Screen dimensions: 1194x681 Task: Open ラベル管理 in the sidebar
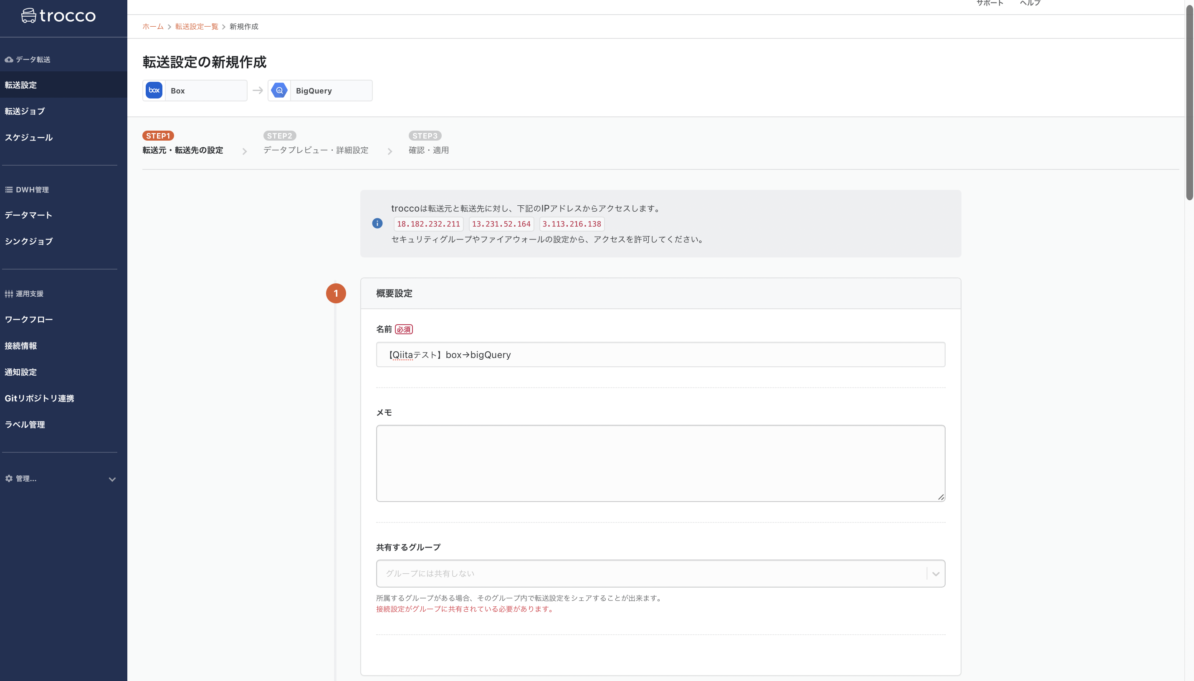pyautogui.click(x=63, y=425)
